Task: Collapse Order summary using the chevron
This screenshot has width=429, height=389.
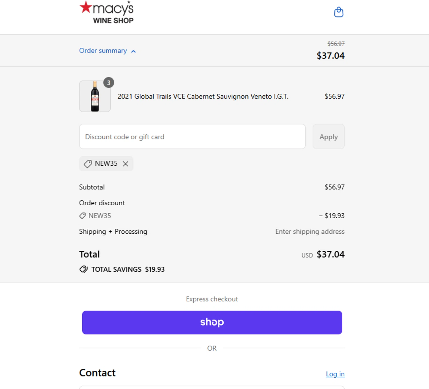Action: 133,51
